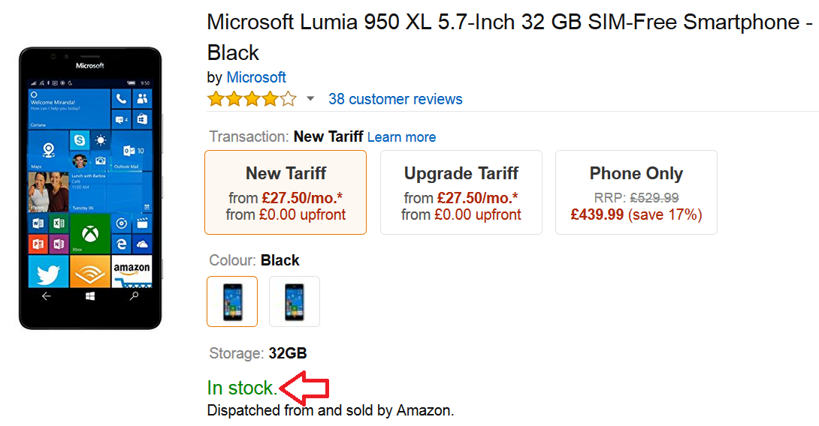Open the 38 customer reviews link

395,99
